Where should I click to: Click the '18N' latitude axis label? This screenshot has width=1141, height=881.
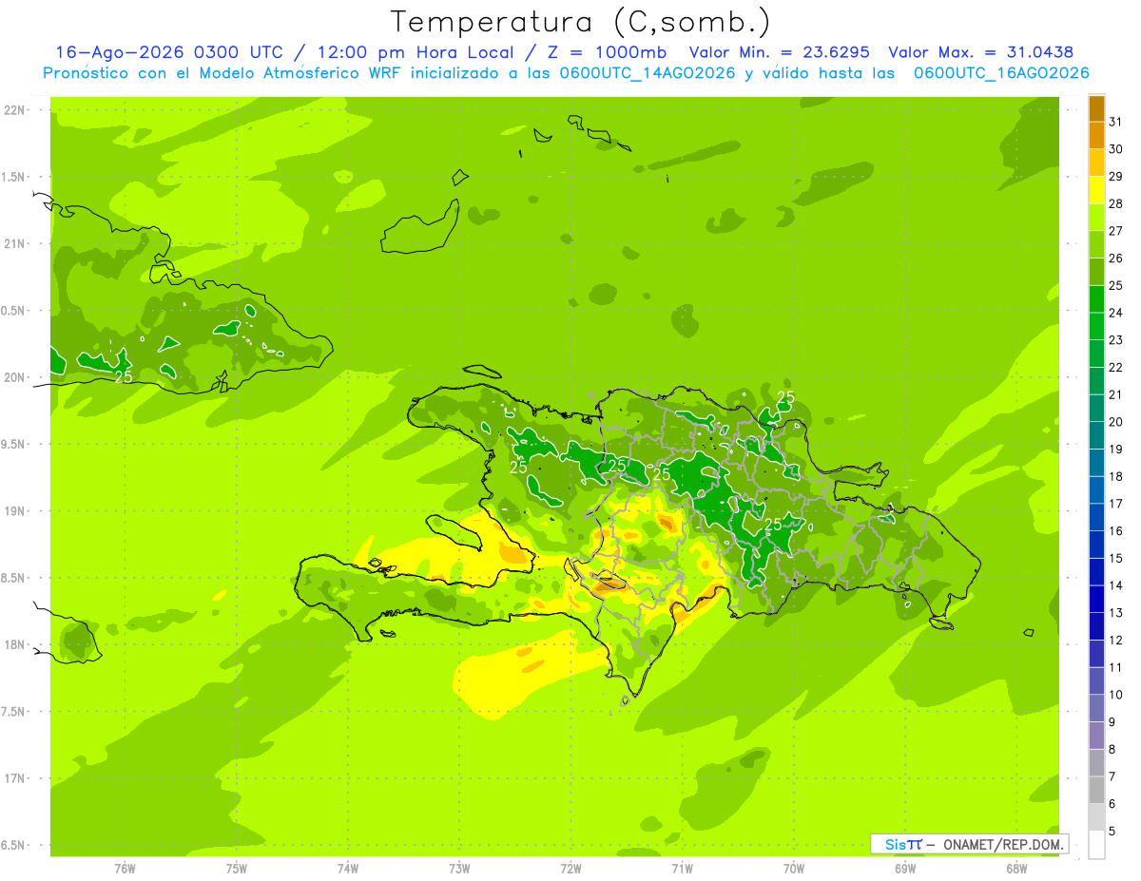point(14,644)
